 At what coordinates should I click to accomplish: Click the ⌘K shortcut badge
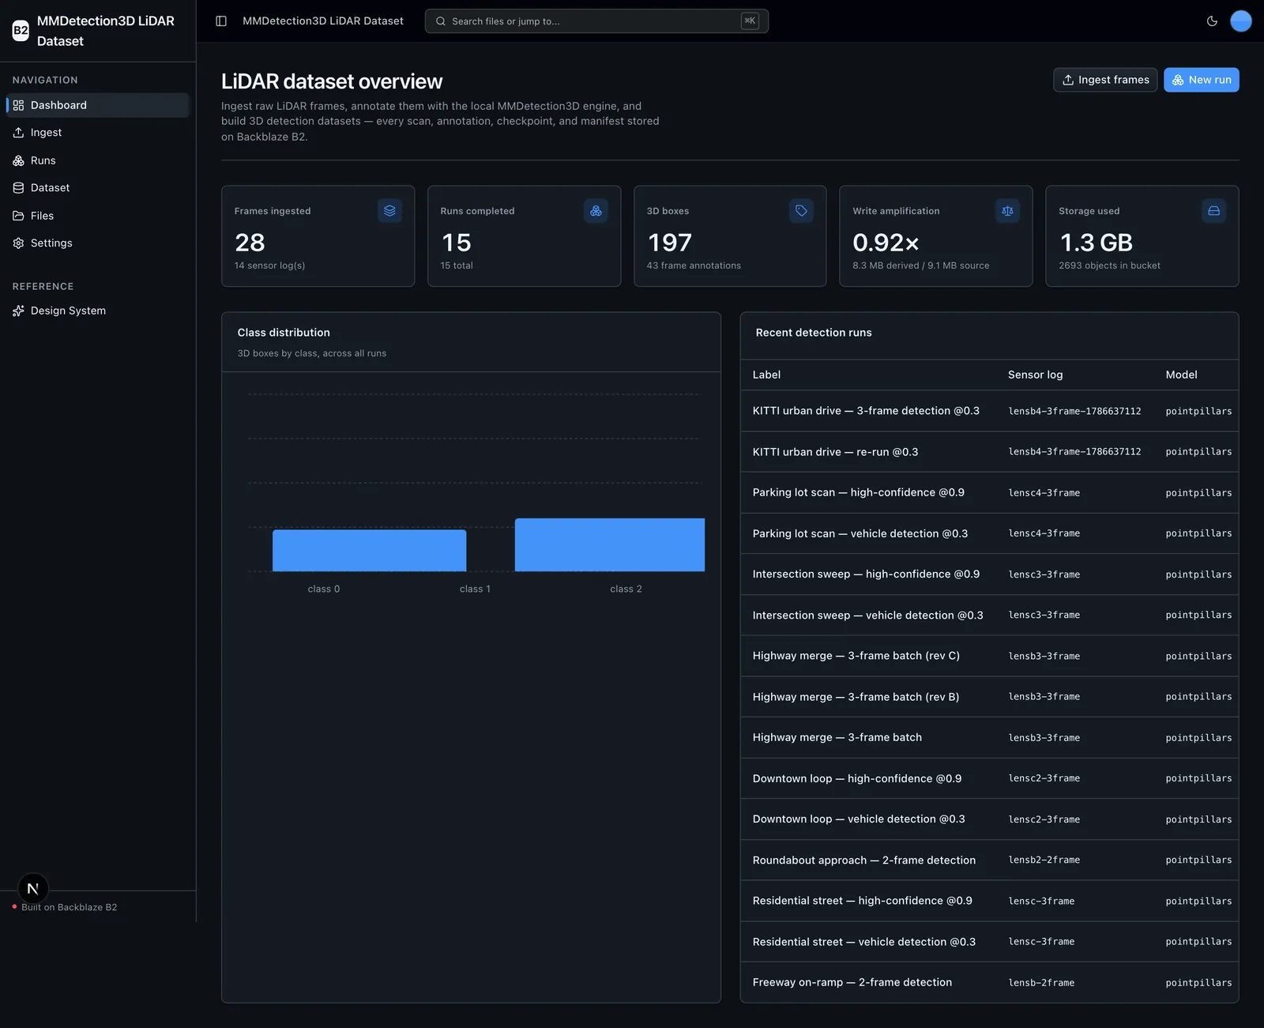tap(750, 21)
